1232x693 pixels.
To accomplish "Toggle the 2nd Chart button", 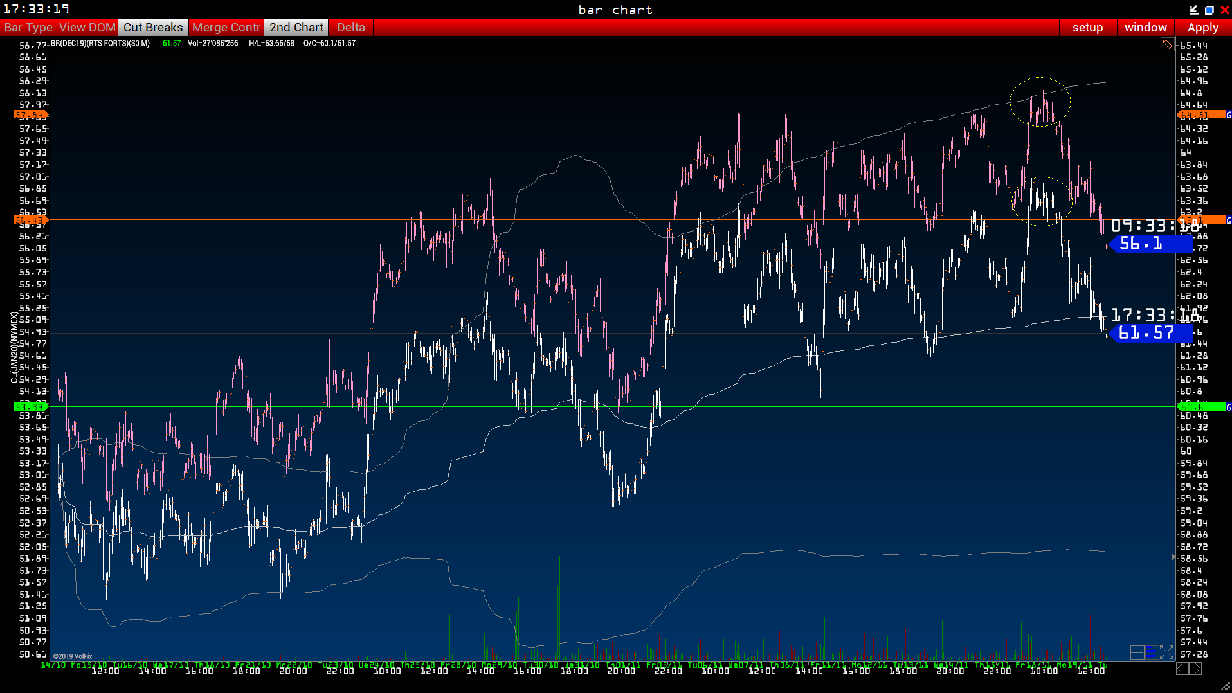I will pos(296,28).
